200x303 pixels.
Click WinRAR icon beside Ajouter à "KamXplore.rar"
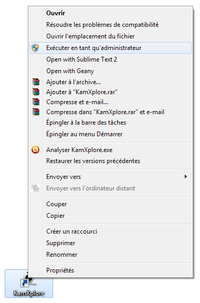point(36,92)
